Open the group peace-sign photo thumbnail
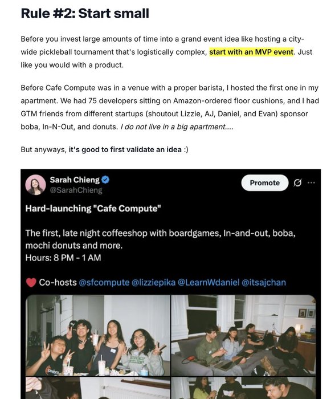 click(x=98, y=335)
